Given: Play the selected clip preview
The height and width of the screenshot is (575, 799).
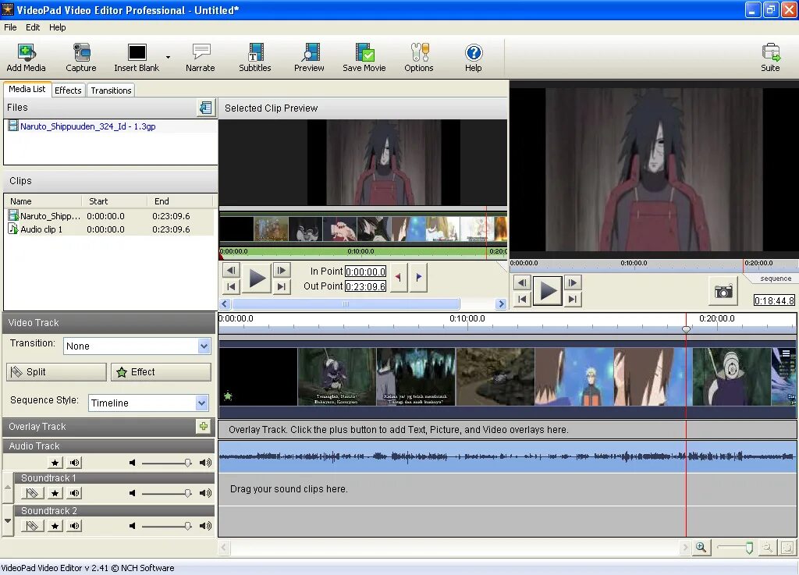Looking at the screenshot, I should [257, 278].
